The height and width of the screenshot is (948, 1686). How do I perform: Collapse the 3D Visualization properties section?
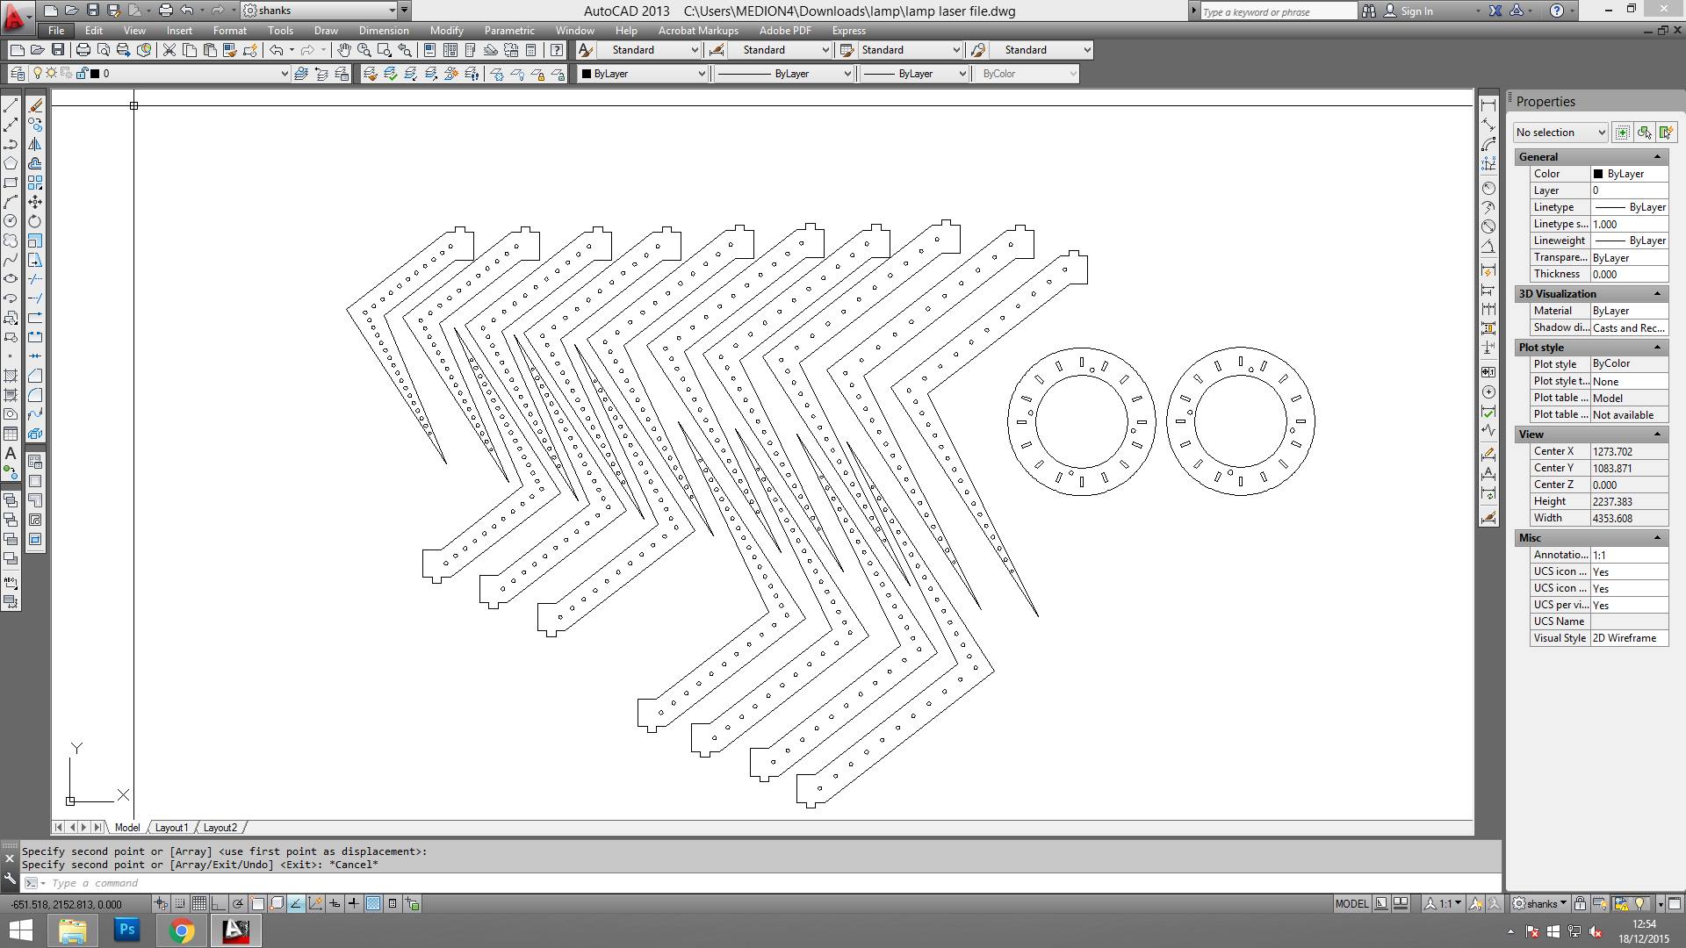1657,294
